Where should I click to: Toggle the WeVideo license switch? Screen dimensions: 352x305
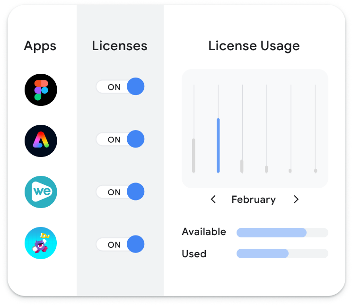(x=120, y=192)
